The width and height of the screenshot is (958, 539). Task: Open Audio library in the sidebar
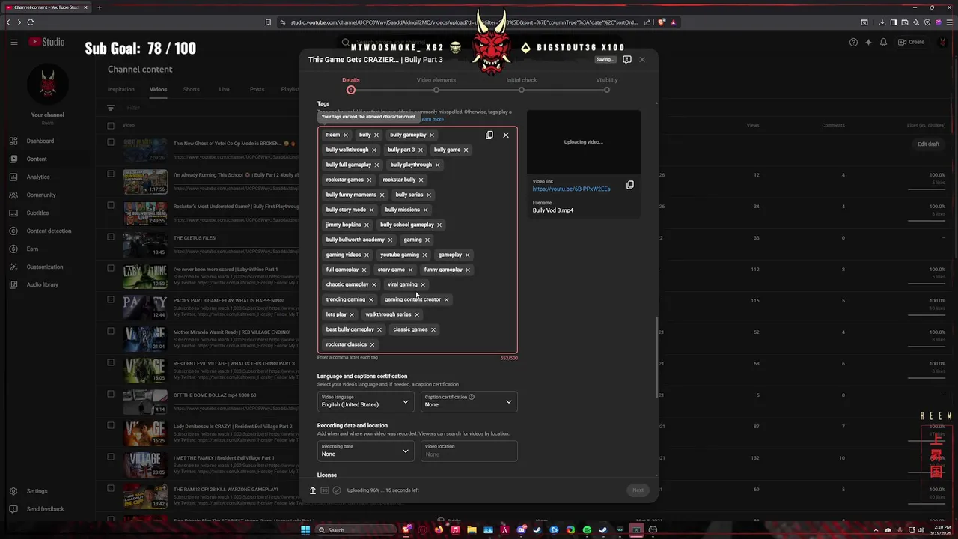[x=48, y=284]
